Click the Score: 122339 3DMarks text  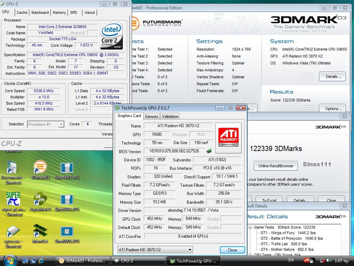290,100
